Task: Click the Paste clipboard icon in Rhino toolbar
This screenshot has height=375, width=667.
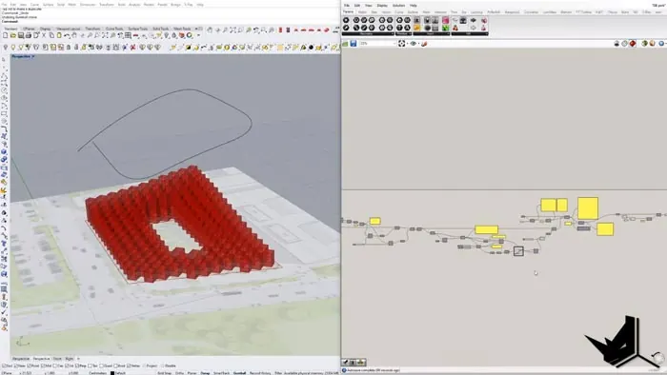Action: tap(59, 35)
